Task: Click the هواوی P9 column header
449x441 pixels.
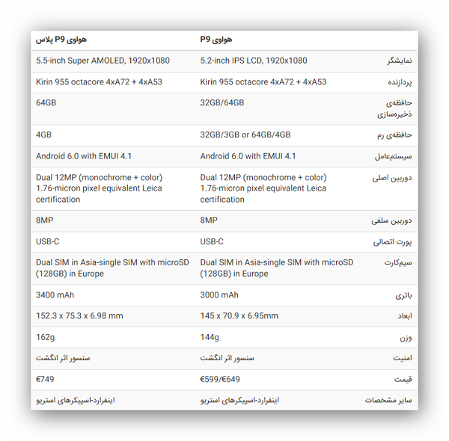Action: [x=216, y=40]
